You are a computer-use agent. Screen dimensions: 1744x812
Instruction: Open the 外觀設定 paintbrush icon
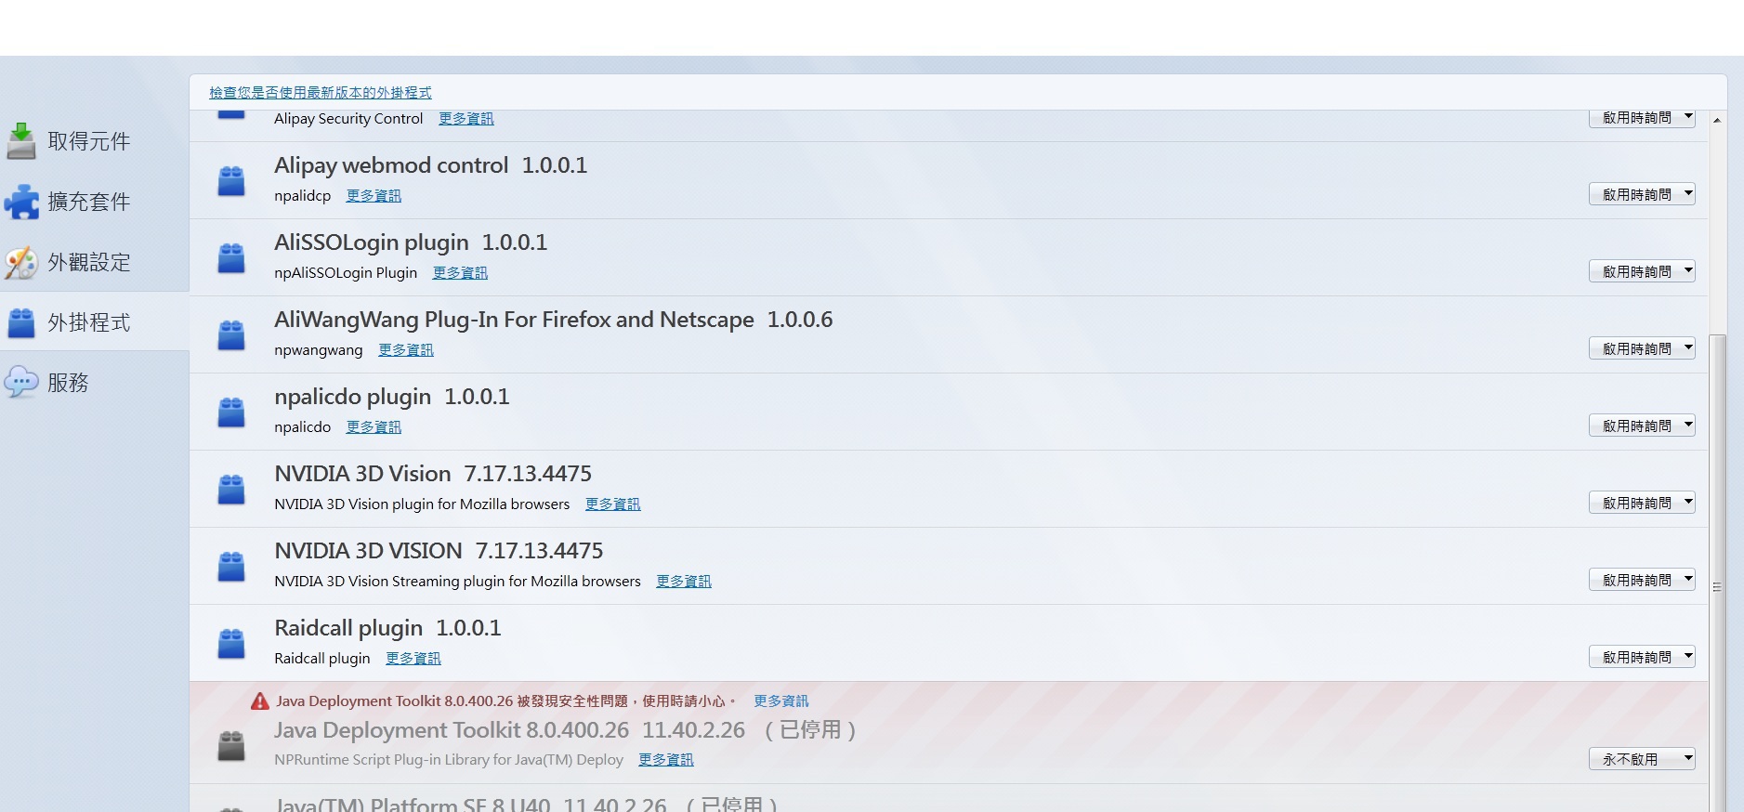(21, 262)
